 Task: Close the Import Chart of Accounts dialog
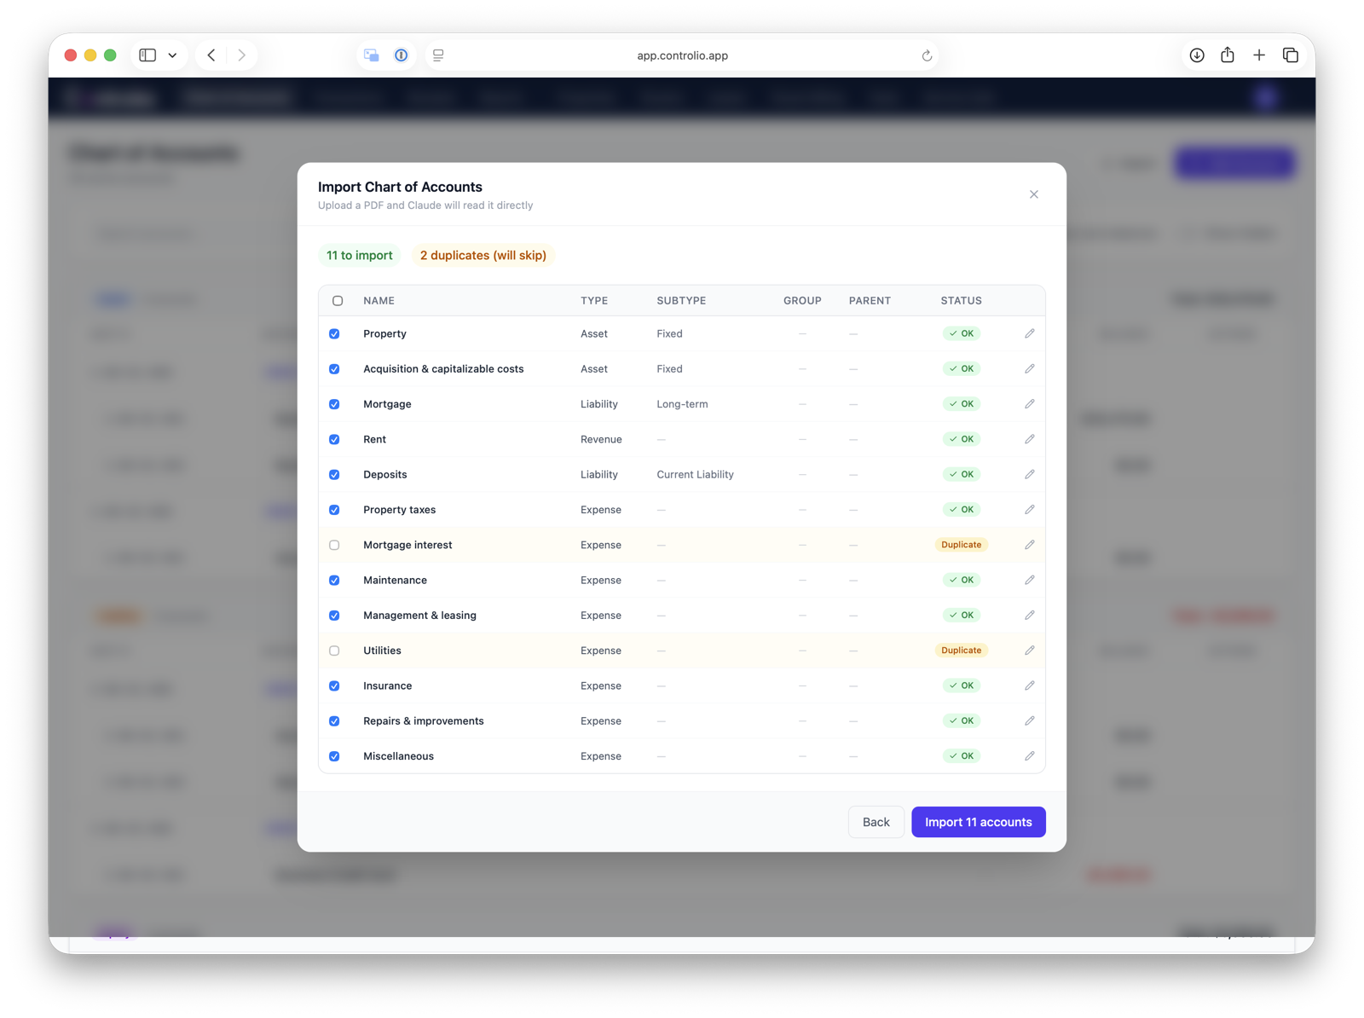1033,194
